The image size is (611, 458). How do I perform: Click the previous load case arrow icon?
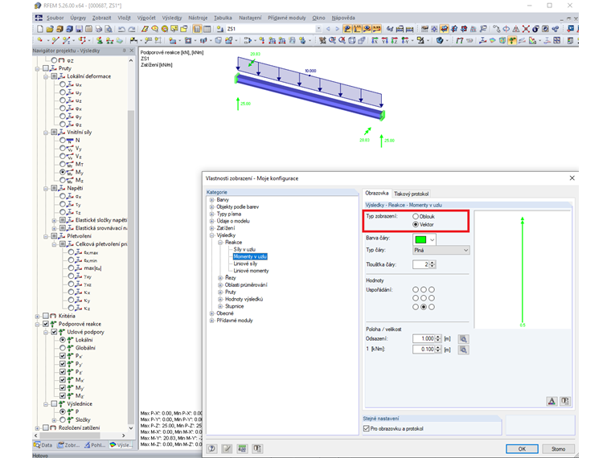point(328,29)
